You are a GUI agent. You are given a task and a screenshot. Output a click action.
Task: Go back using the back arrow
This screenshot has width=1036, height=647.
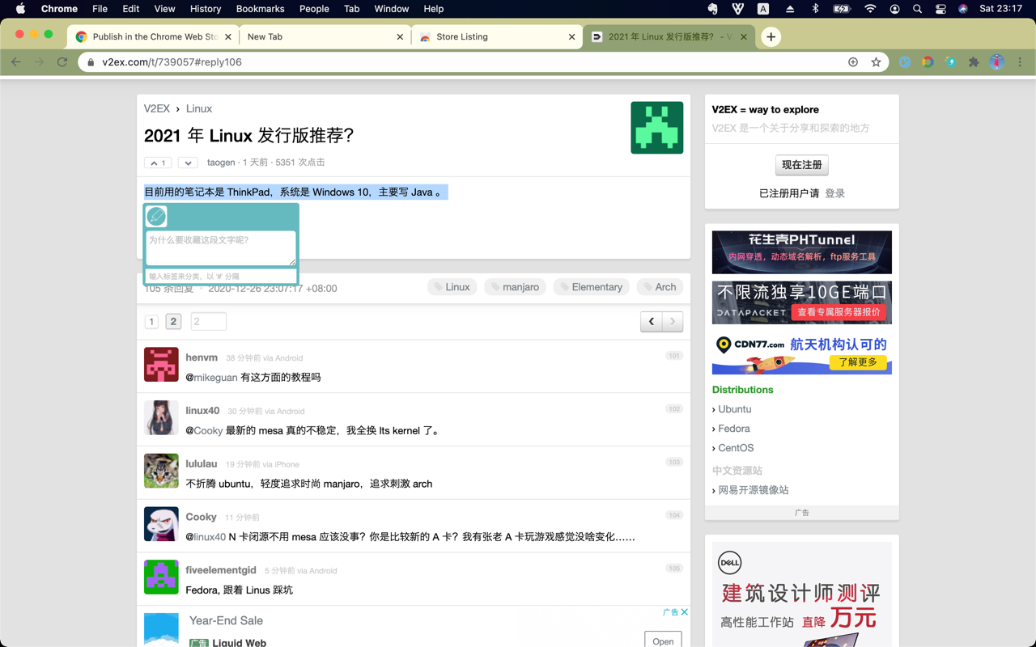pyautogui.click(x=17, y=61)
